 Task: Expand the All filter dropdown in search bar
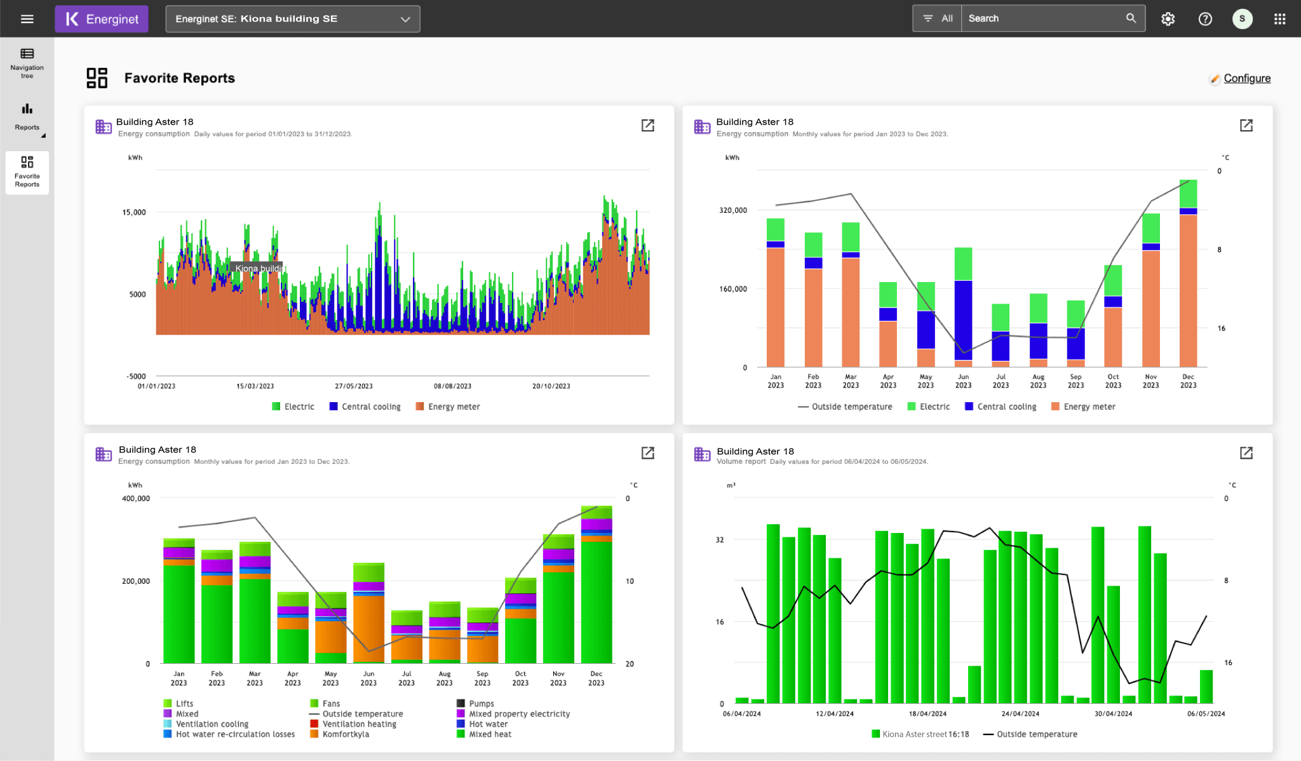tap(937, 18)
